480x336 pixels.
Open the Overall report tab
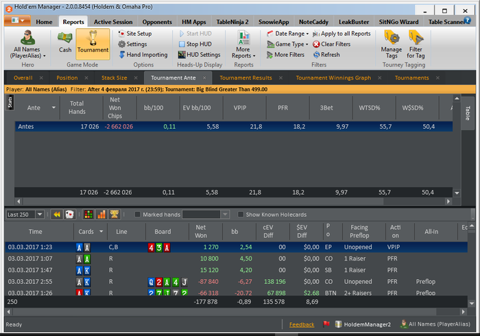pyautogui.click(x=23, y=77)
